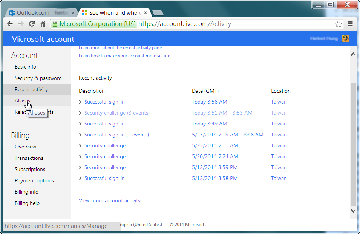Image resolution: width=360 pixels, height=234 pixels.
Task: Expand the Security challenge (3 events) row
Action: point(80,113)
